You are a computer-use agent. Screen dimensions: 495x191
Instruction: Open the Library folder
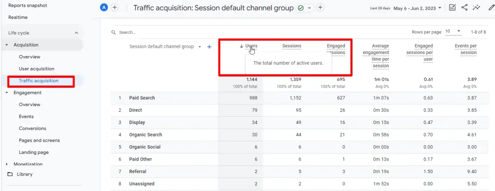(20, 174)
